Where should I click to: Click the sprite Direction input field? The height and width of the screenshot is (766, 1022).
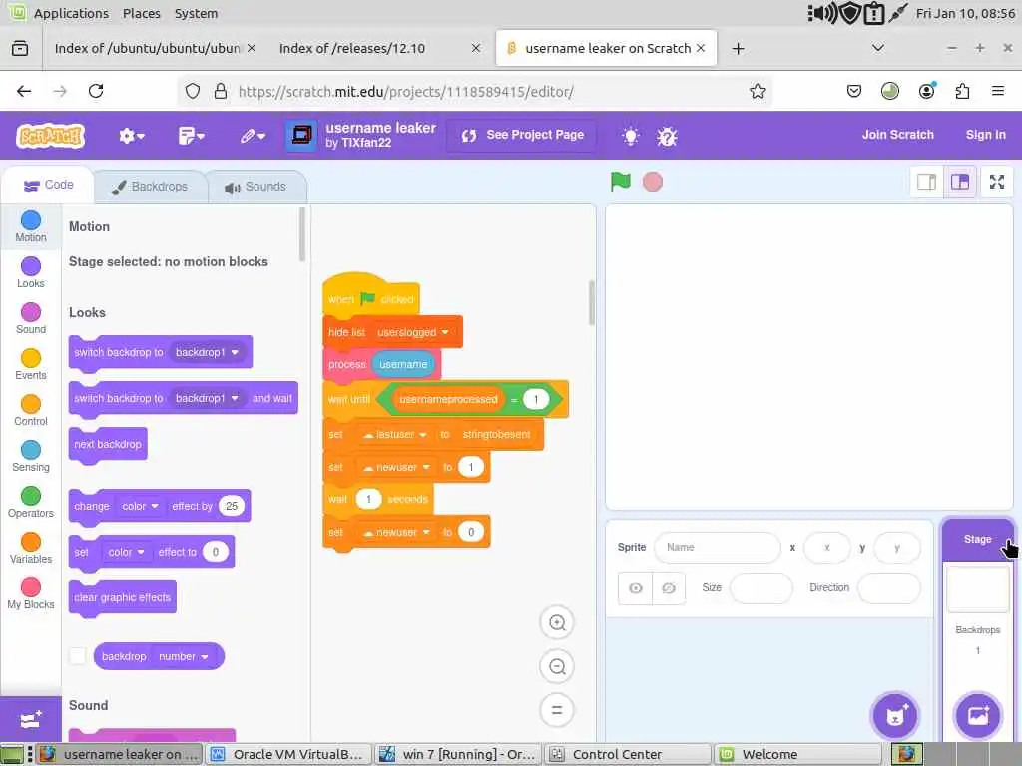click(889, 588)
